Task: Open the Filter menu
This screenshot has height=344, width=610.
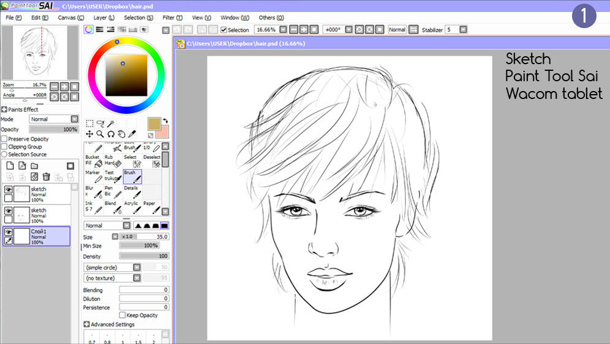Action: click(172, 18)
